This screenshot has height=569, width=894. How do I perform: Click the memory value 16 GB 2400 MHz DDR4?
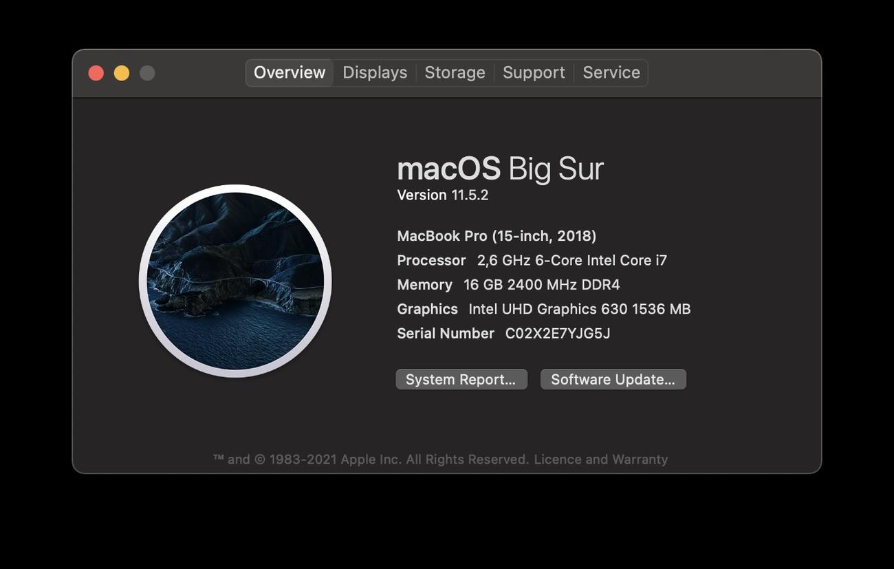(542, 284)
